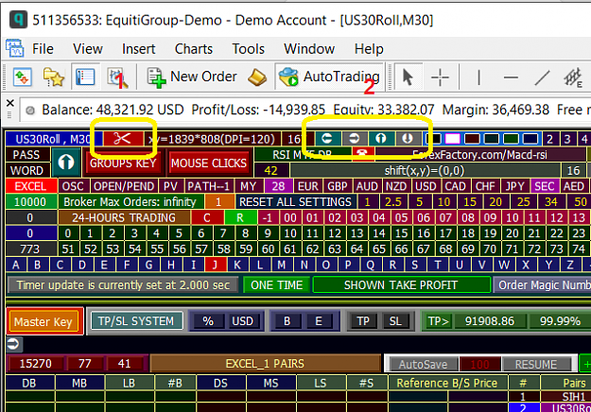Open the Navigator folder-star icon
The image size is (591, 412).
pyautogui.click(x=54, y=77)
